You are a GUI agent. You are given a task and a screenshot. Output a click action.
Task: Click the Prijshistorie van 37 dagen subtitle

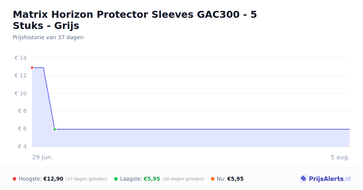[x=48, y=37]
